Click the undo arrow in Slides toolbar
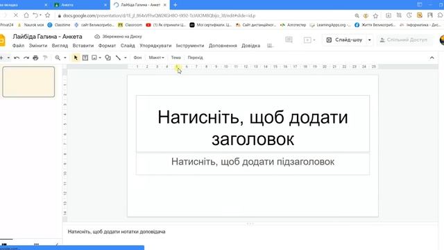Image resolution: width=444 pixels, height=250 pixels. click(x=17, y=58)
